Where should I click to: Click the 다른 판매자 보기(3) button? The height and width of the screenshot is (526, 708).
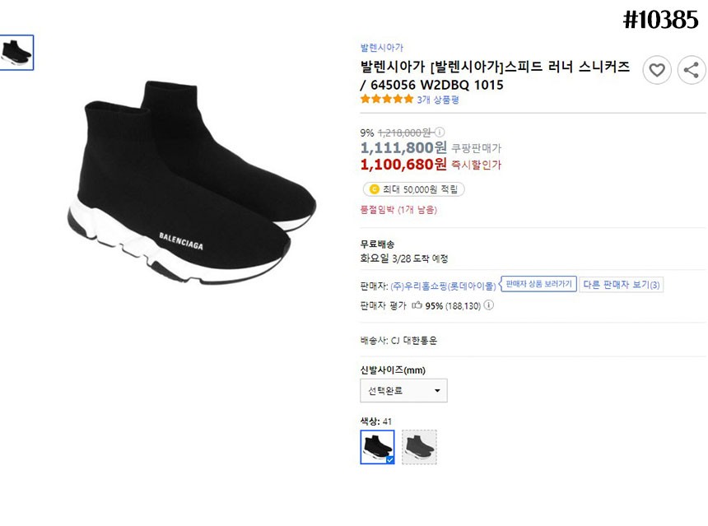(x=622, y=285)
